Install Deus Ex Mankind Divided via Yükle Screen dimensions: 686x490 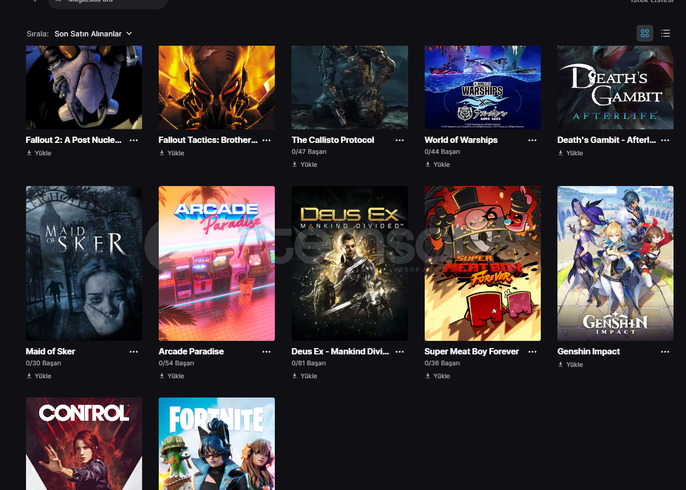[x=304, y=376]
